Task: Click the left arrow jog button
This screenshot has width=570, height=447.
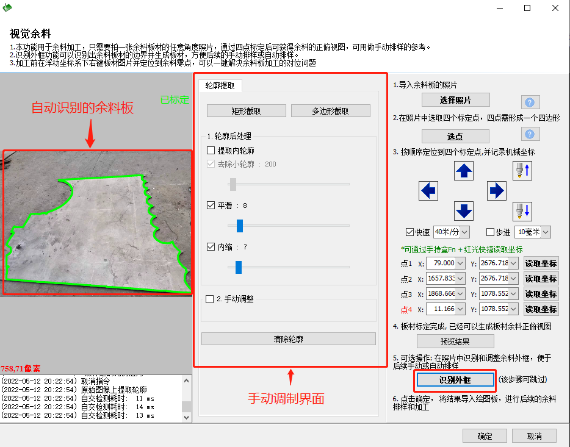Action: [x=428, y=191]
